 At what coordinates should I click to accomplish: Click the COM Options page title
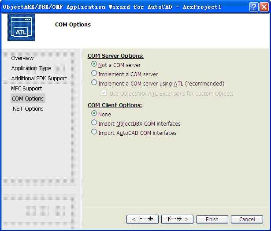tap(73, 25)
